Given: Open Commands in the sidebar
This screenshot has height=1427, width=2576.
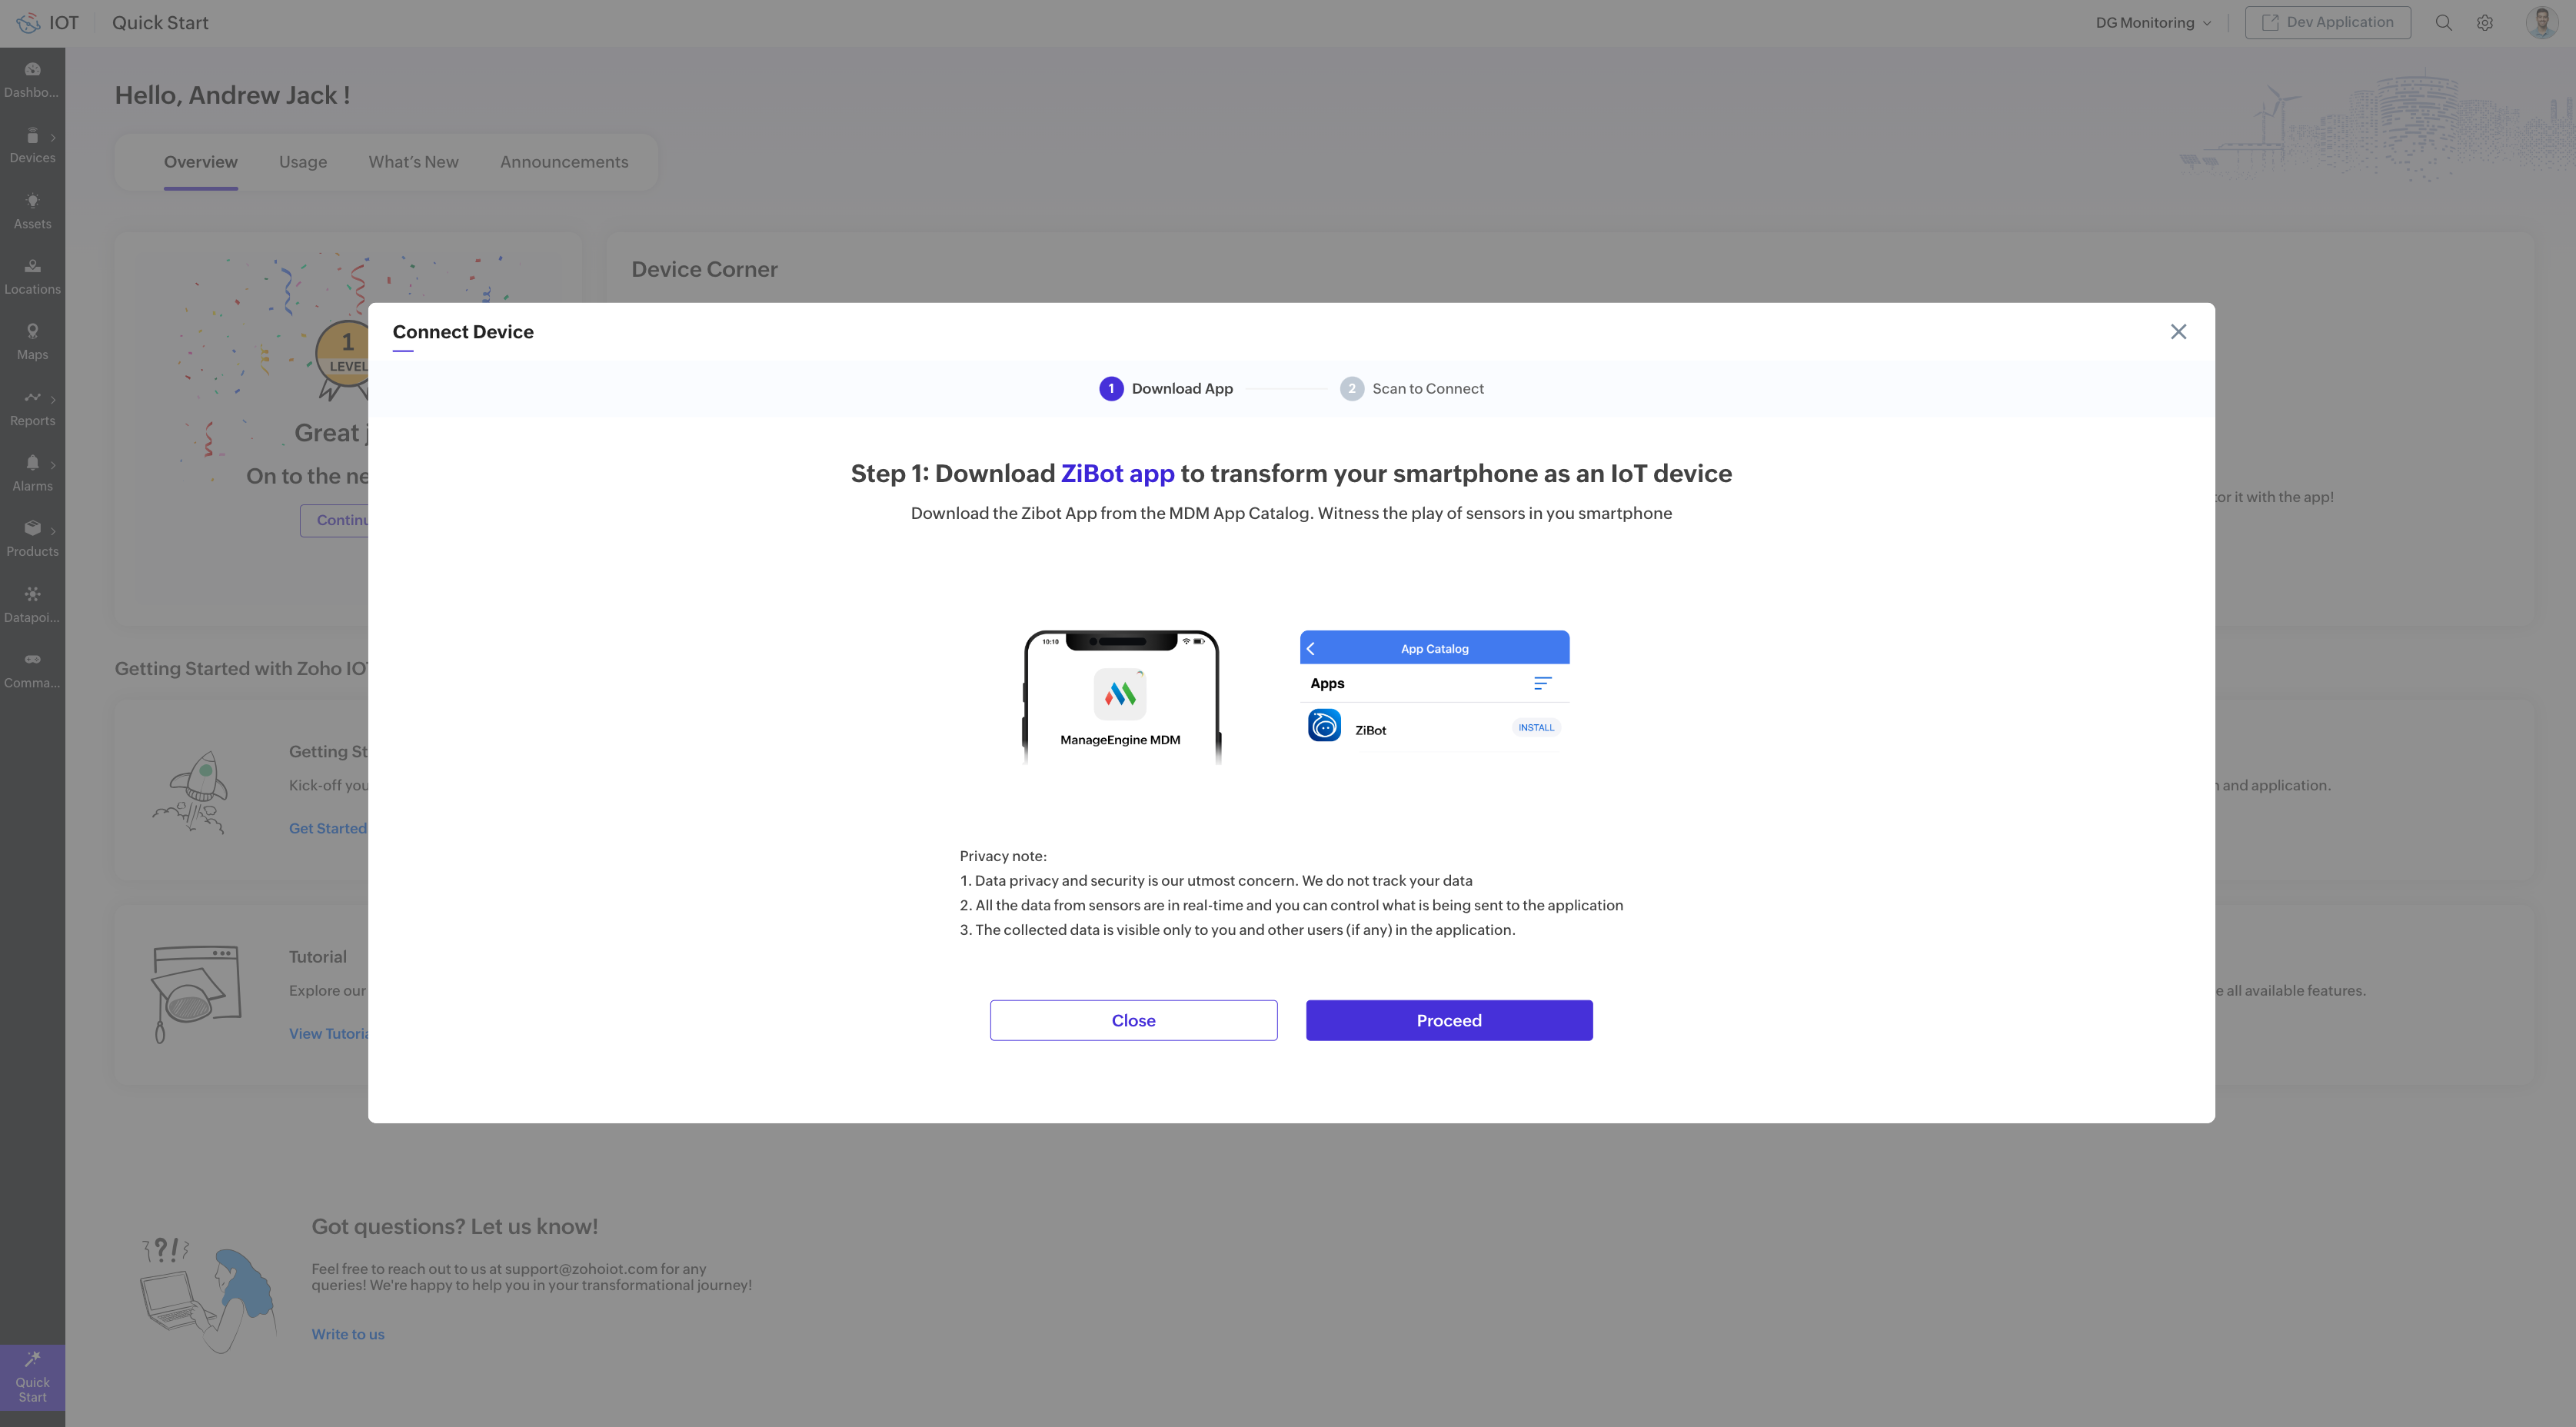Looking at the screenshot, I should click(32, 659).
